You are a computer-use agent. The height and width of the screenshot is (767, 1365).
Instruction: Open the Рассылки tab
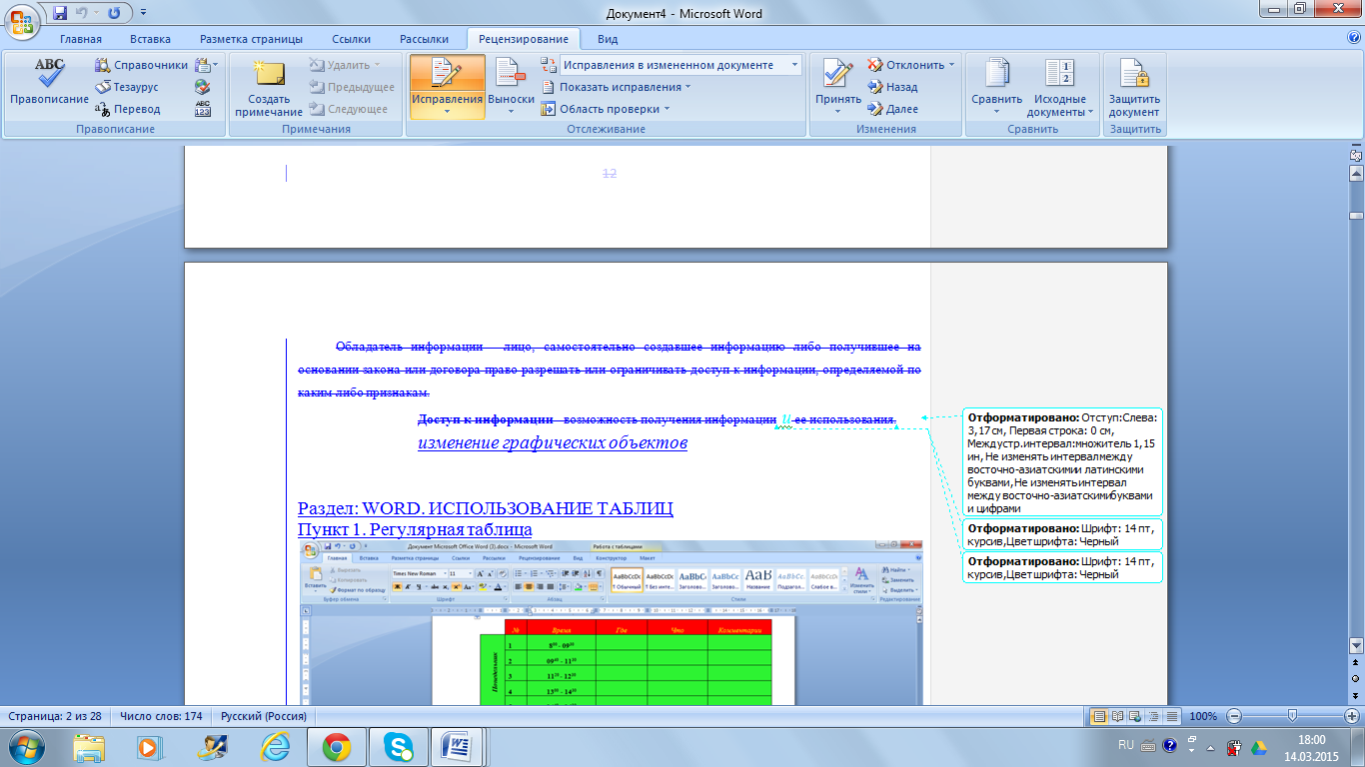pyautogui.click(x=424, y=39)
